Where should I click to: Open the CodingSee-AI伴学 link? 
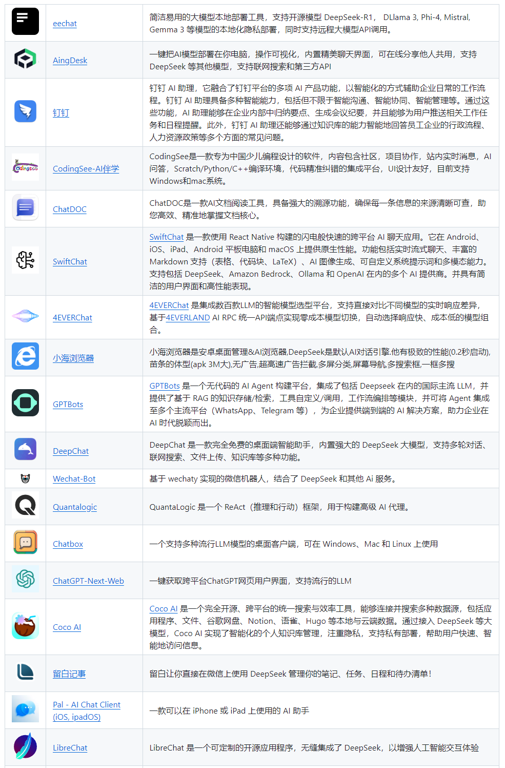tap(86, 169)
